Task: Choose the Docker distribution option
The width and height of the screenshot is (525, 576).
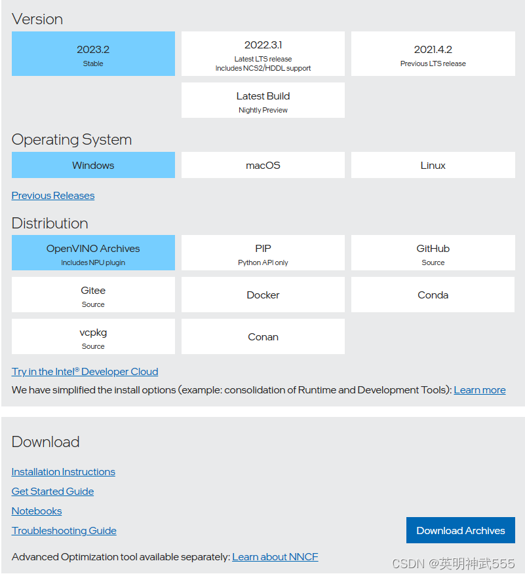Action: pos(263,295)
